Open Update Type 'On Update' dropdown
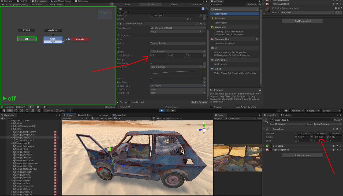This screenshot has height=196, width=343. click(x=178, y=86)
